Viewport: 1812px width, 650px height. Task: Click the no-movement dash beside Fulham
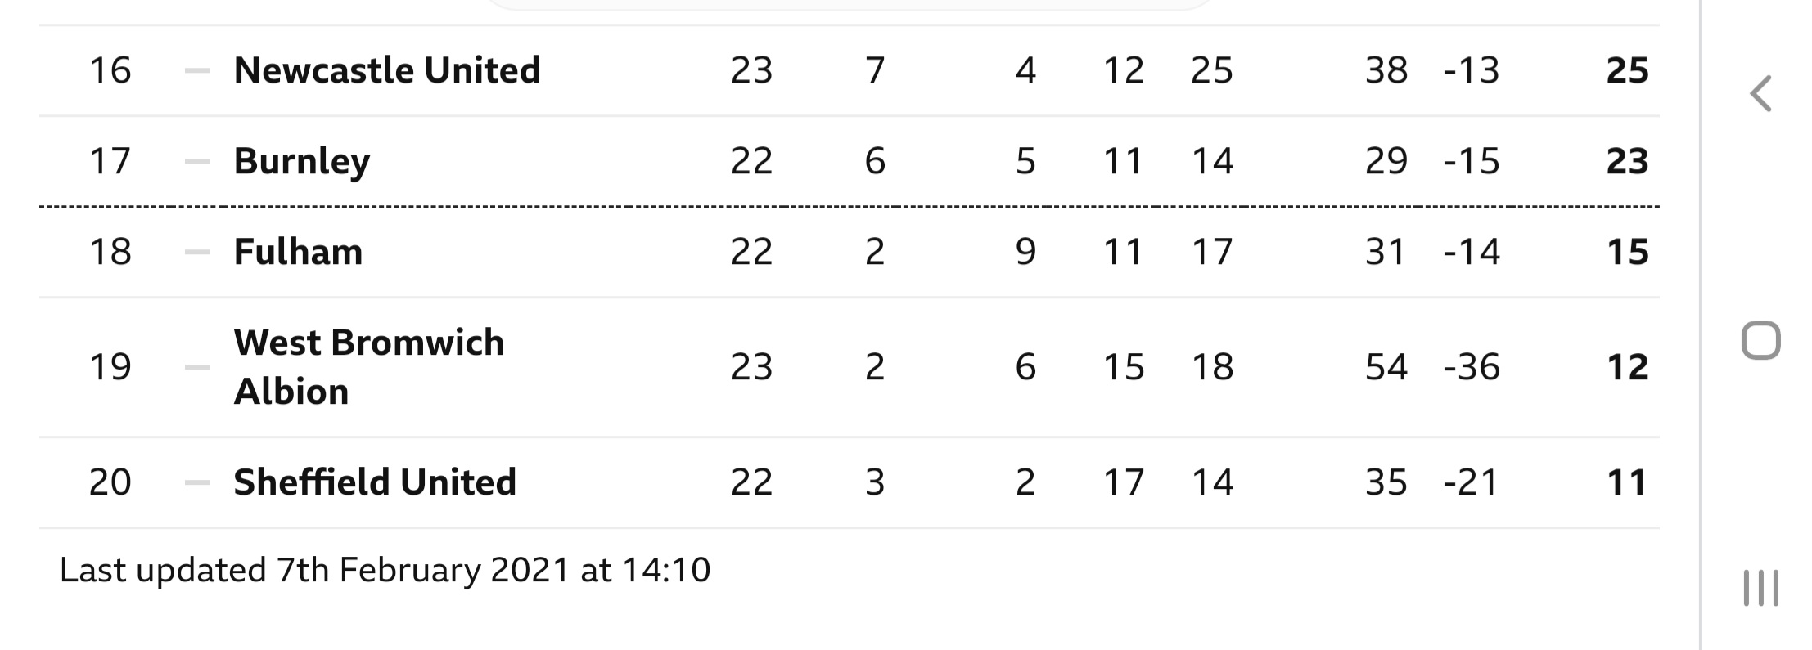[x=197, y=252]
